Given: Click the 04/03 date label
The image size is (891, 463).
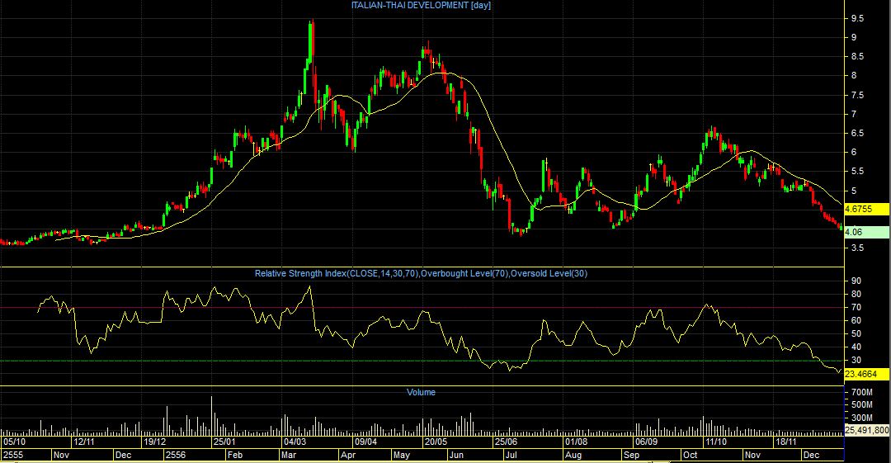Looking at the screenshot, I should point(295,442).
